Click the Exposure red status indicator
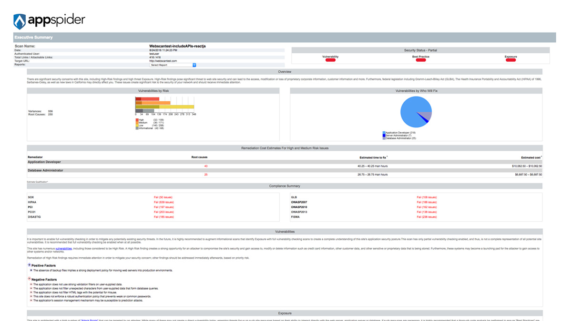572x321 pixels. click(511, 60)
